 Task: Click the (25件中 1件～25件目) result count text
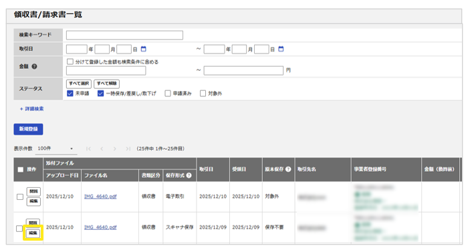[x=160, y=148]
